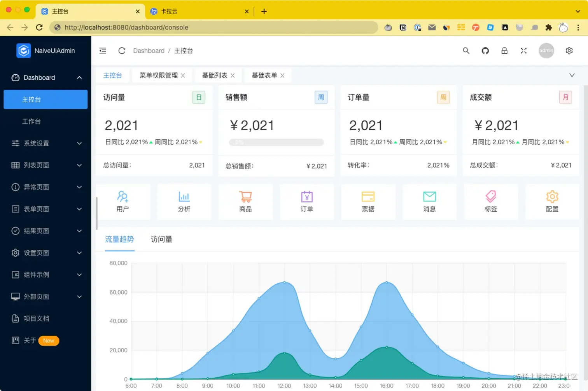Open the 配置 gear shortcut
The height and width of the screenshot is (391, 588).
[x=552, y=202]
